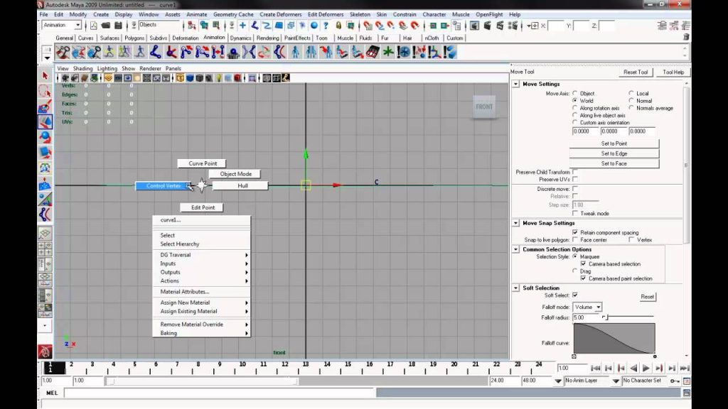The width and height of the screenshot is (728, 409).
Task: Open the No Character Set dropdown arrow
Action: coord(616,381)
